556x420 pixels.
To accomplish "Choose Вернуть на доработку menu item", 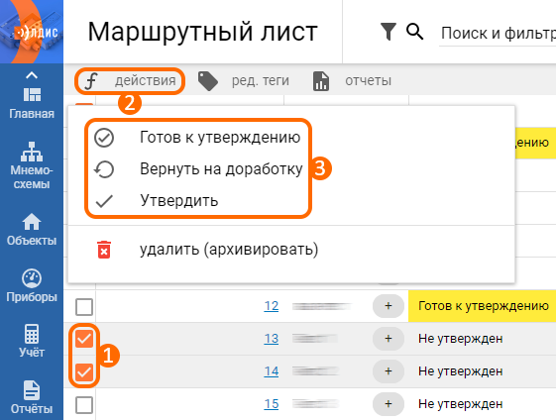I will click(221, 169).
